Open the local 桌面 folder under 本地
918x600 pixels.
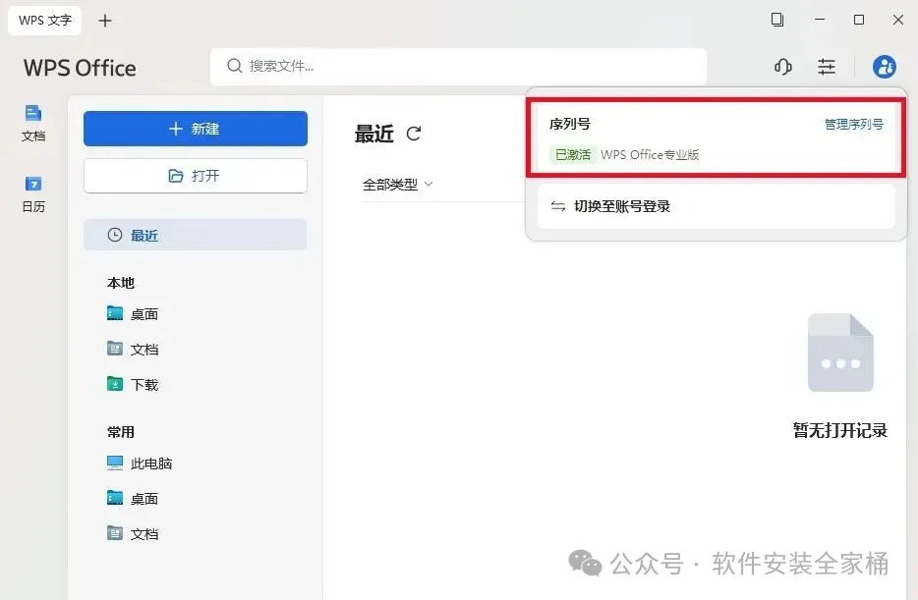[133, 314]
